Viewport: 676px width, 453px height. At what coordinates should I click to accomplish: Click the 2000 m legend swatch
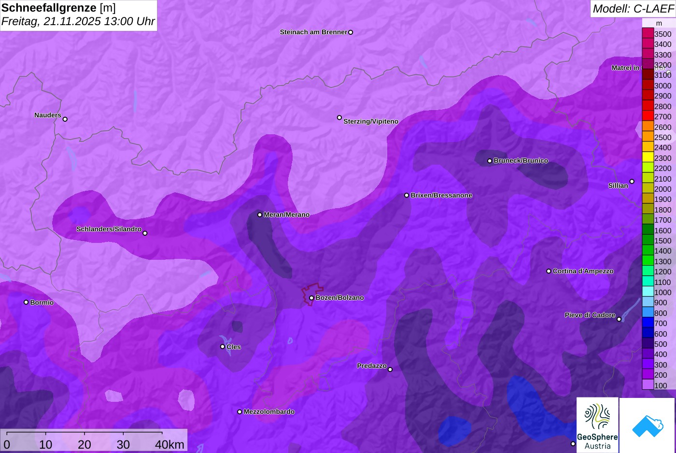click(x=648, y=188)
